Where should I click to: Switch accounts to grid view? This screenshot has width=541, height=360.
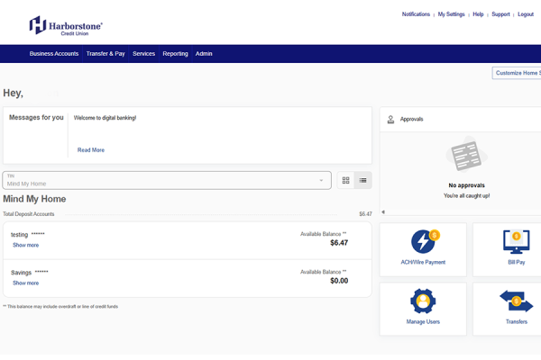pos(345,180)
